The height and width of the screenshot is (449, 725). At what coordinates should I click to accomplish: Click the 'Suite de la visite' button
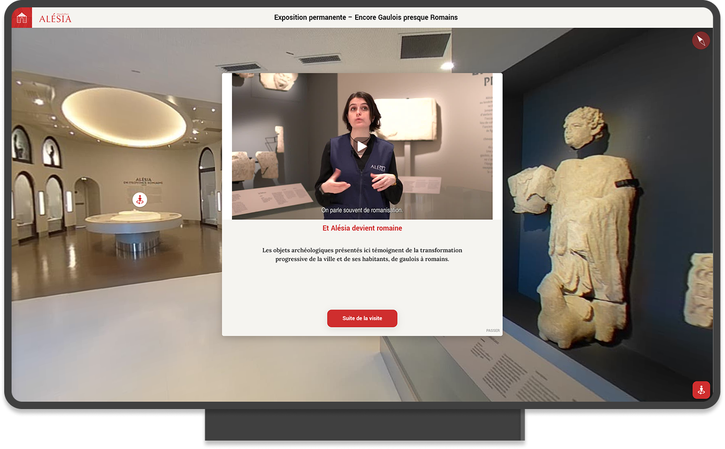tap(362, 318)
